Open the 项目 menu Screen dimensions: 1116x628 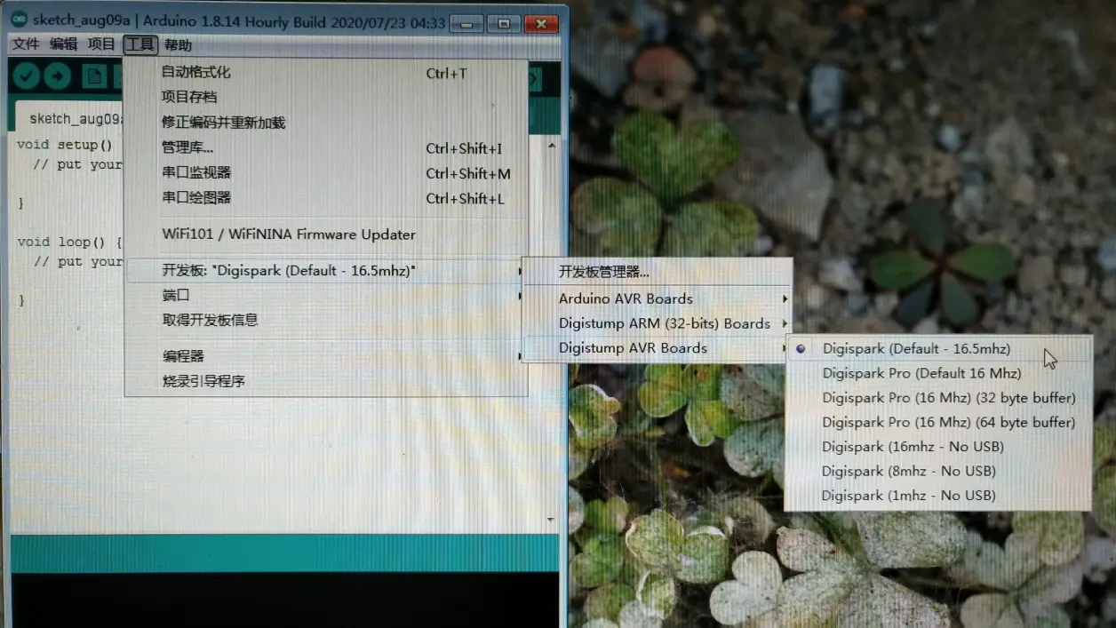point(101,44)
